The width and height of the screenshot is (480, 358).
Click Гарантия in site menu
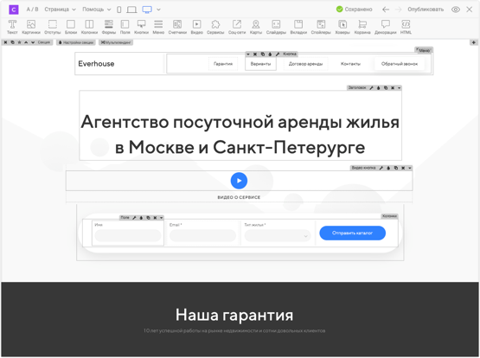(223, 64)
